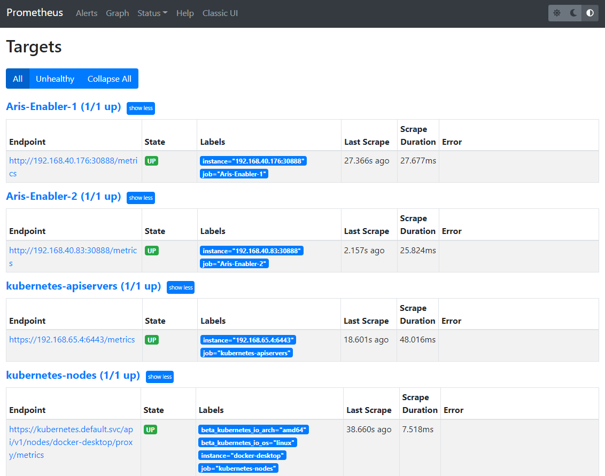Collapse kubernetes-nodes with show less
Viewport: 605px width, 476px height.
pos(160,377)
